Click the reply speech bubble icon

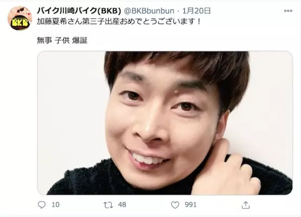tap(42, 205)
